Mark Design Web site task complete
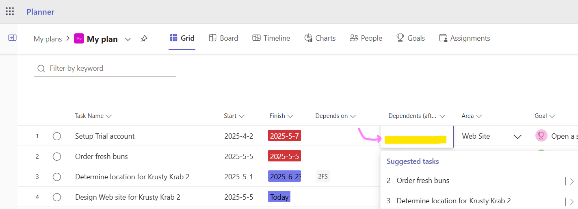This screenshot has height=209, width=578. [x=57, y=197]
